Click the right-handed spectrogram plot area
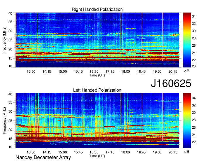 97,40
